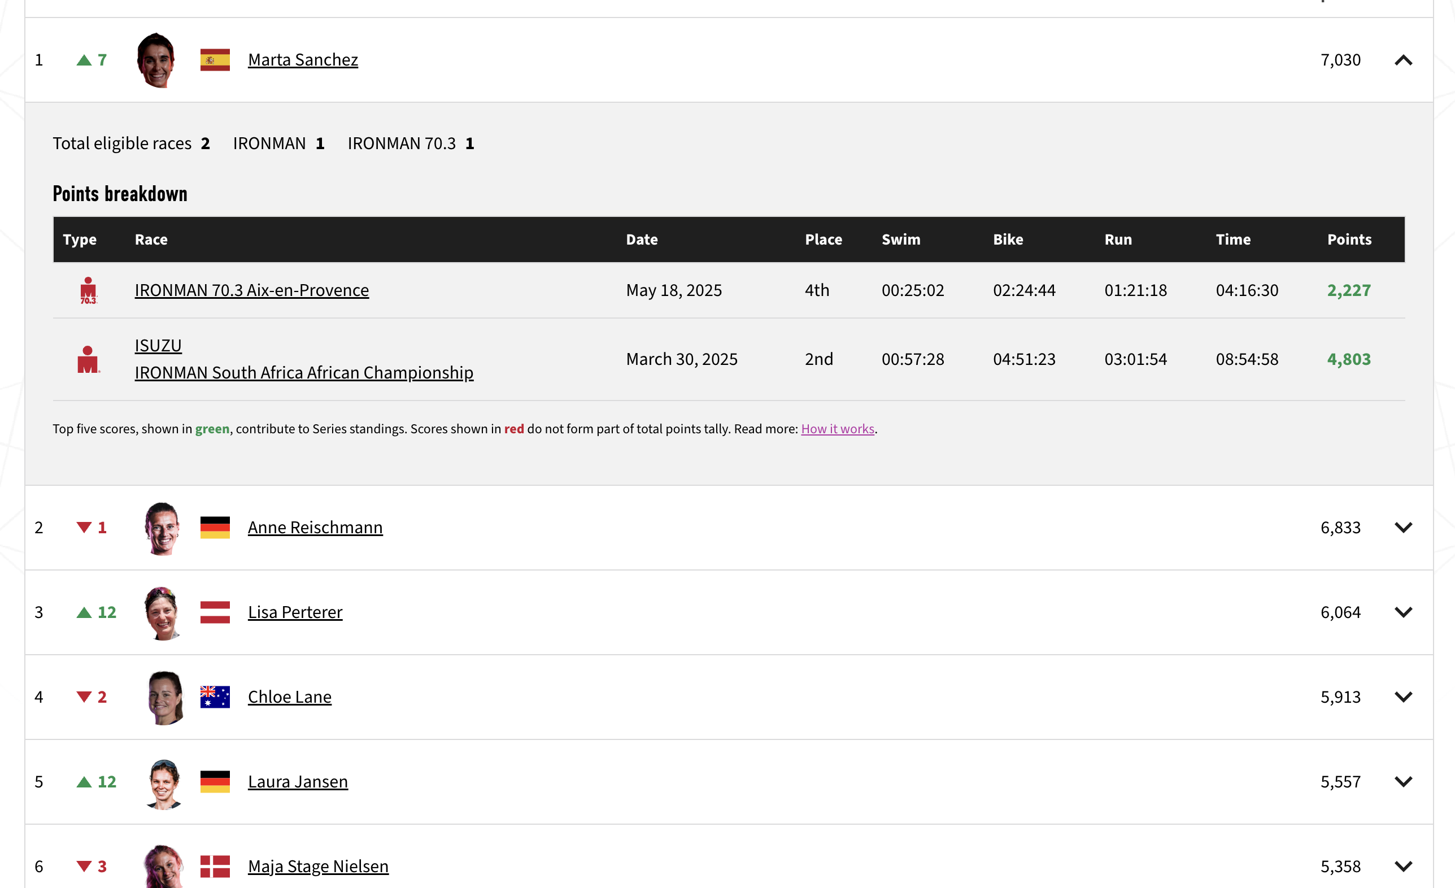Click the Date column header
Screen dimensions: 1455x888
coord(642,240)
